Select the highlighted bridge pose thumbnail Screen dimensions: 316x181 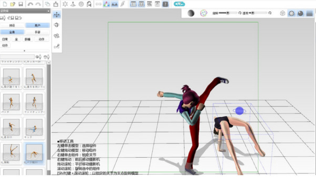34,153
